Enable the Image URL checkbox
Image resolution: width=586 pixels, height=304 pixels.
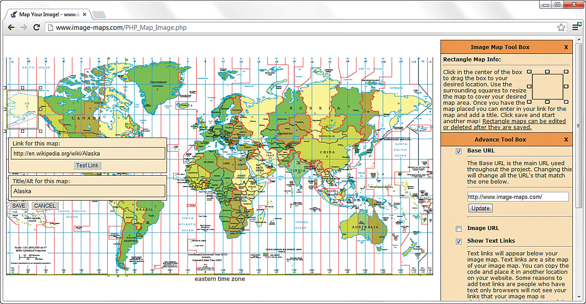click(458, 228)
